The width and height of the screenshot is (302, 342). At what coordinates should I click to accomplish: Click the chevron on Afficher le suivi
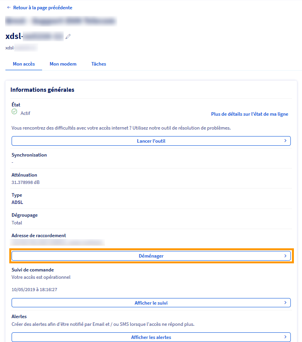285,303
